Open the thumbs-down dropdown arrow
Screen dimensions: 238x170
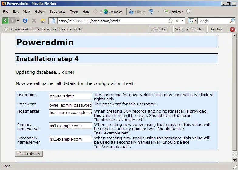[x=158, y=12]
